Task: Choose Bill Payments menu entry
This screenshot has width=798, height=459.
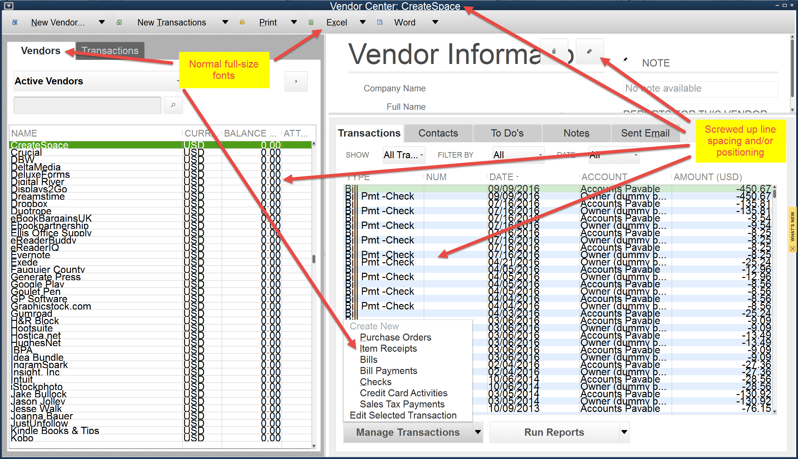Action: click(388, 371)
